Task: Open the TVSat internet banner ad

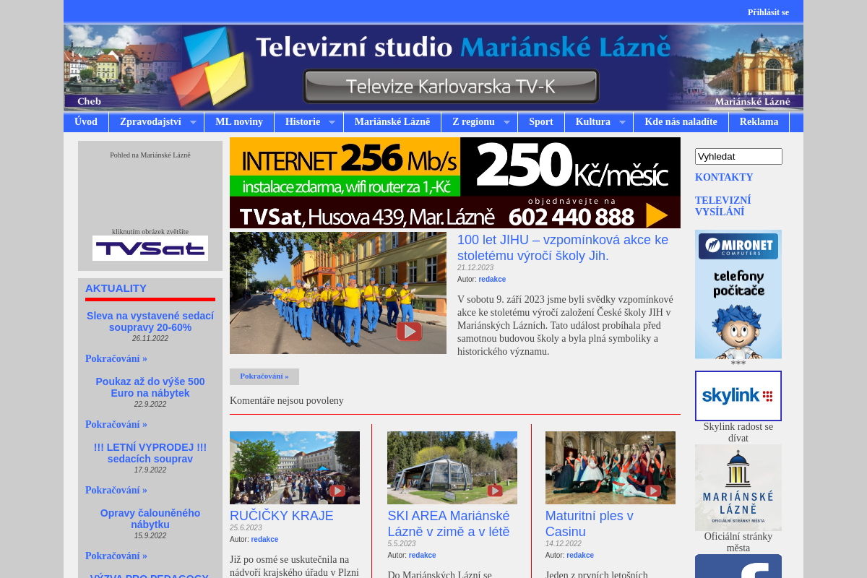Action: pyautogui.click(x=455, y=183)
